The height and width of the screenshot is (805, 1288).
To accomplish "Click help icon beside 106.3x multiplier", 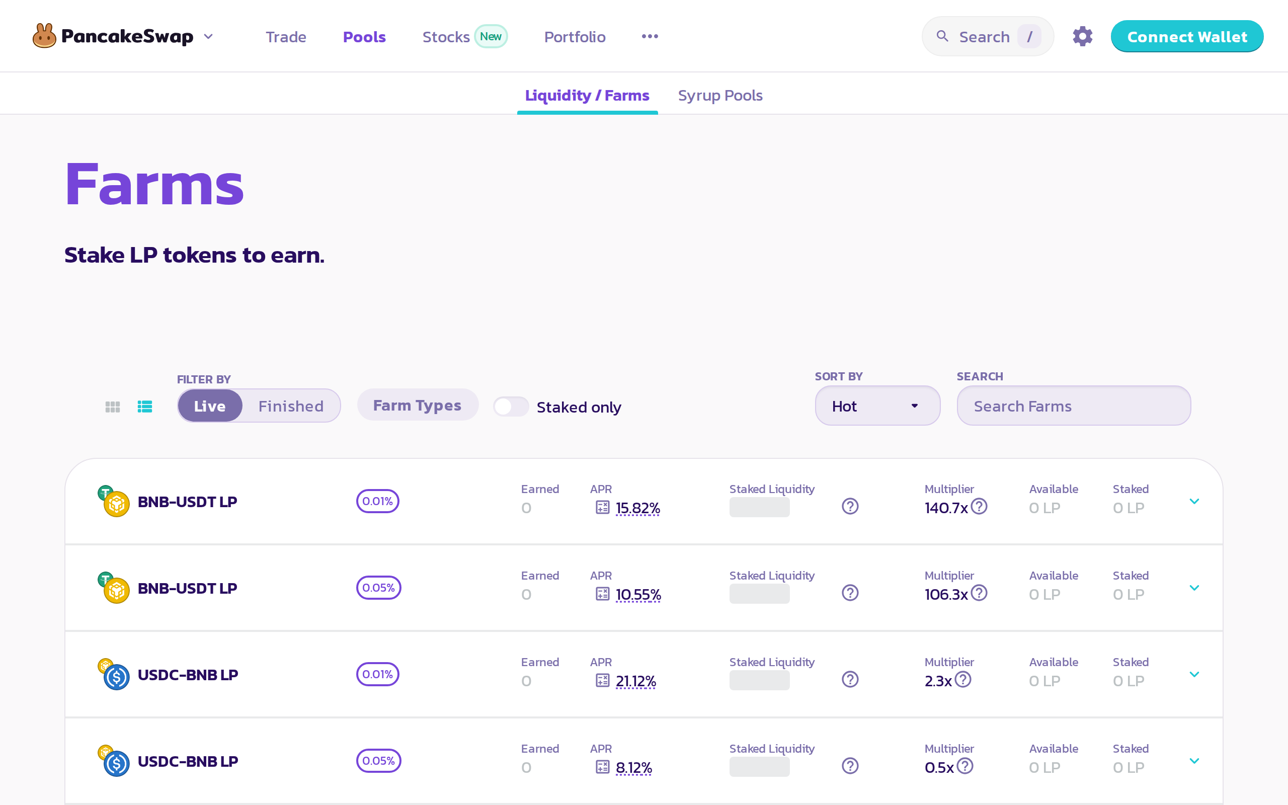I will (979, 593).
